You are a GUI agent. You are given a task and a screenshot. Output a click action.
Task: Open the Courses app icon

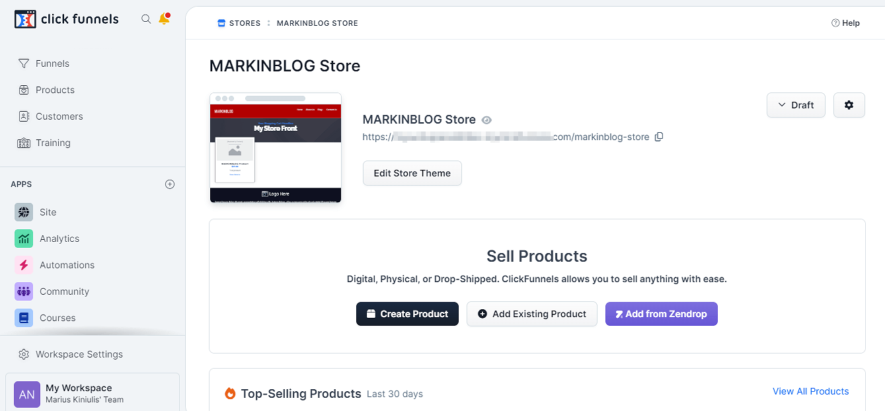[x=24, y=318]
